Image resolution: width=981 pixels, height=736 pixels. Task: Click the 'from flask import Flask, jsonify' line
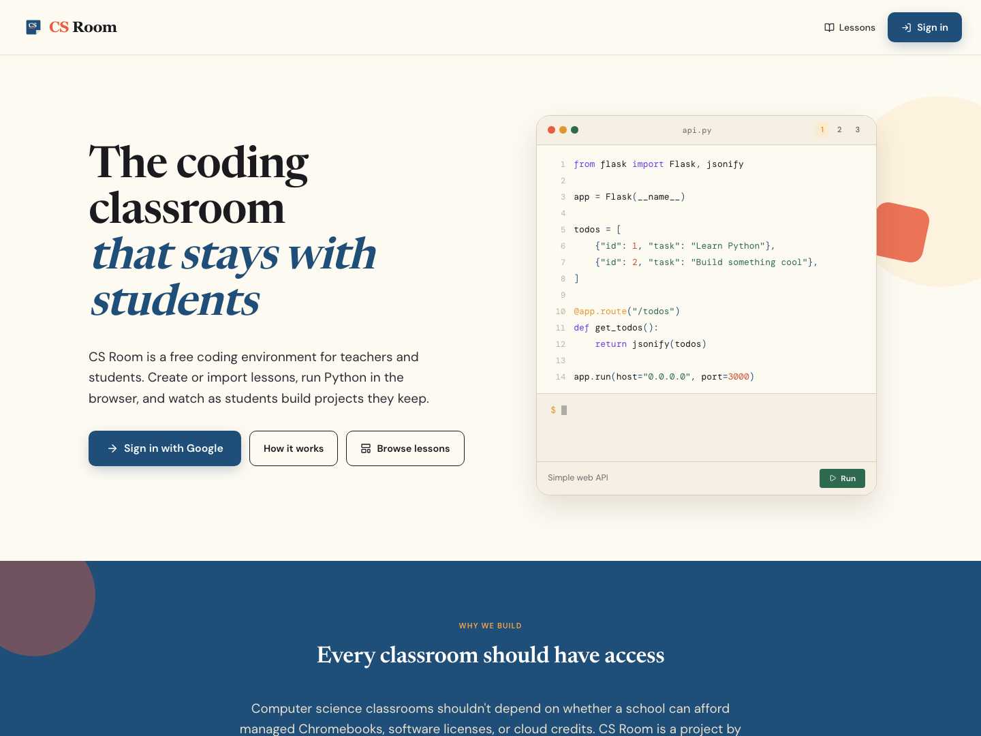(659, 164)
